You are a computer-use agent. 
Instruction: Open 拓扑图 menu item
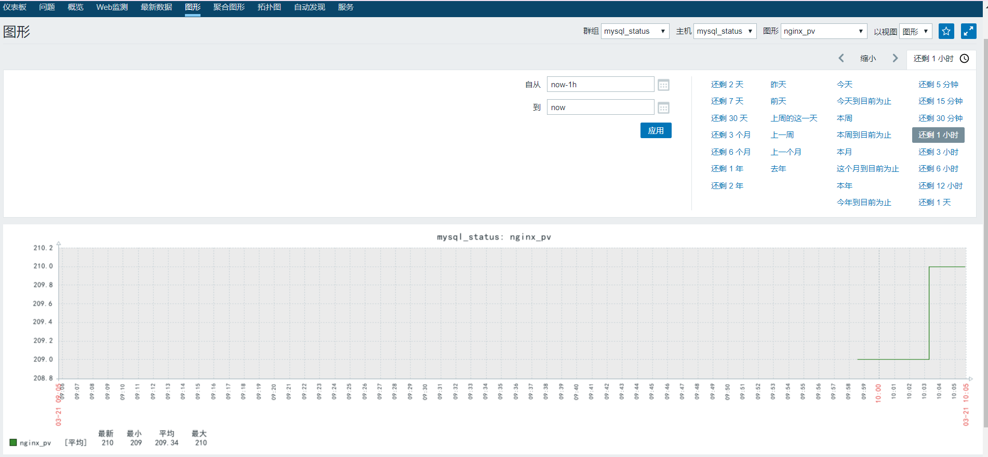click(269, 7)
